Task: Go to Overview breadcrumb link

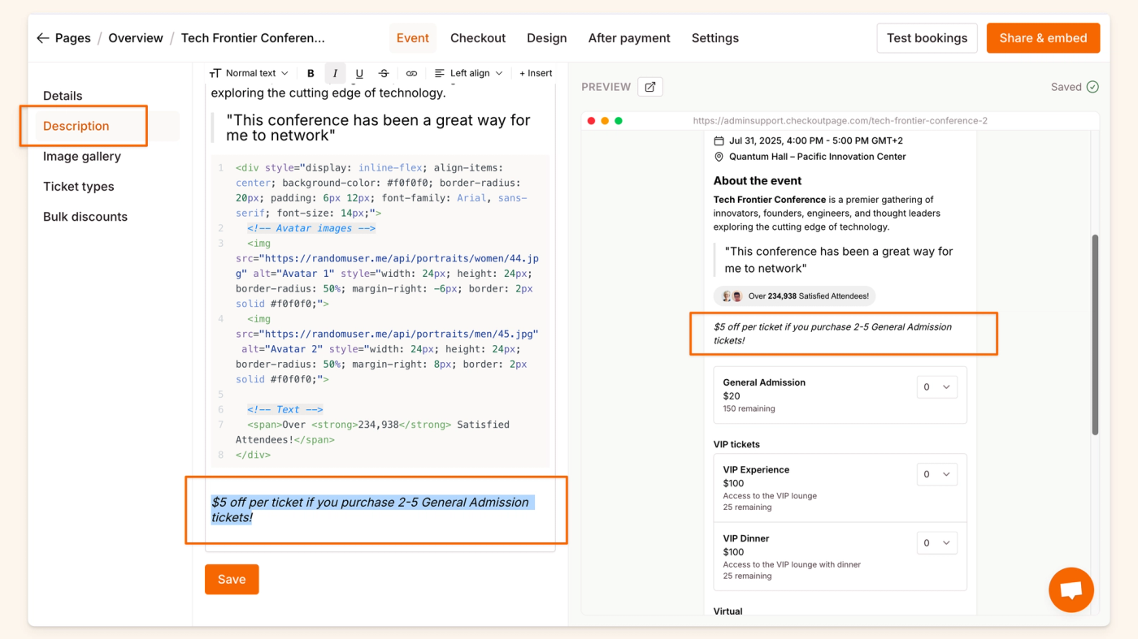Action: click(136, 38)
